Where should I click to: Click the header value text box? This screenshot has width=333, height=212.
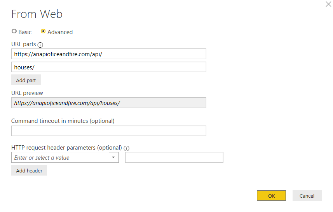pos(174,157)
